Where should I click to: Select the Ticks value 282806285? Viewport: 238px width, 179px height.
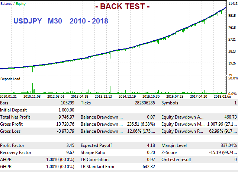[x=141, y=103]
